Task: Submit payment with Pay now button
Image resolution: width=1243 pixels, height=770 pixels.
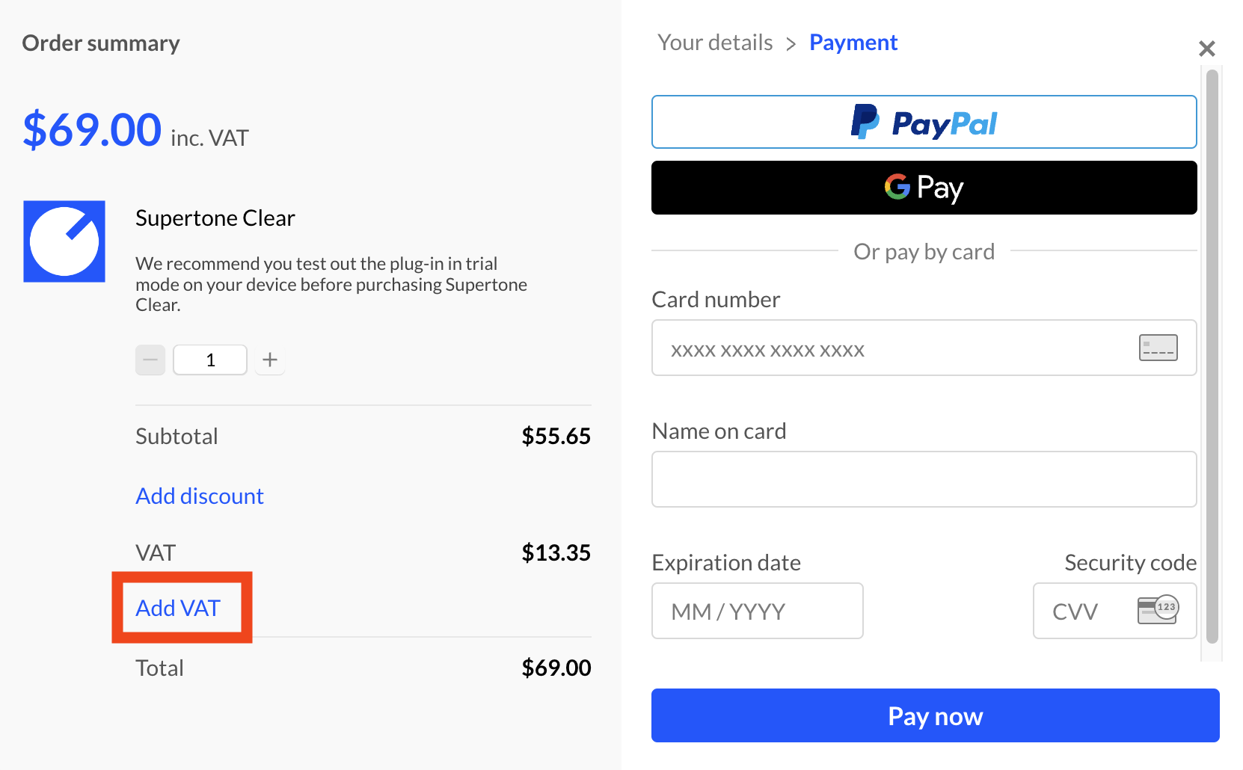Action: click(x=936, y=715)
